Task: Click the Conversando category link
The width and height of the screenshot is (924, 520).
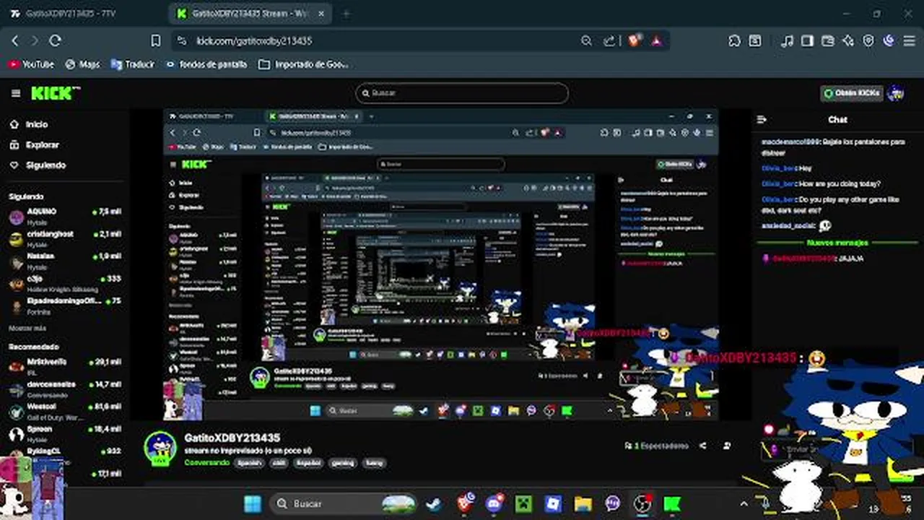Action: (206, 462)
